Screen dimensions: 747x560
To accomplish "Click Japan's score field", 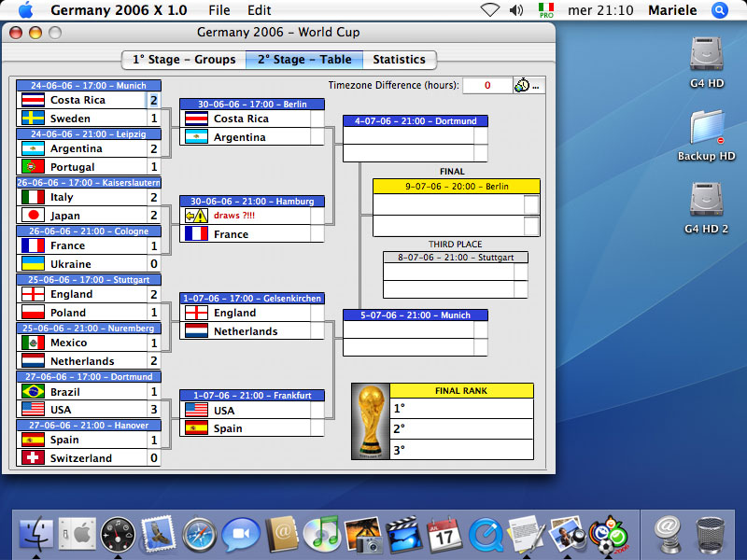I will coord(153,216).
